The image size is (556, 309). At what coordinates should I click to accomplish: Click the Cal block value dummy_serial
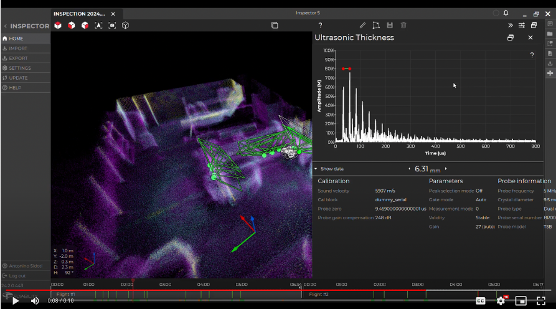pos(391,200)
